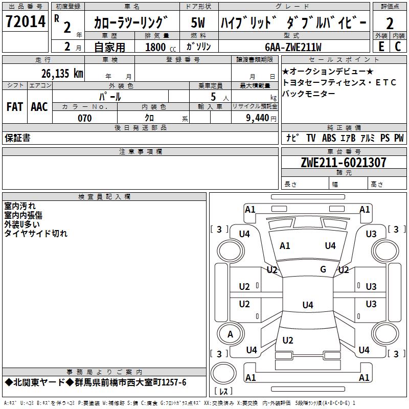409x409 pixels.
Task: Click the damage code legend line at bottom
Action: 179,403
